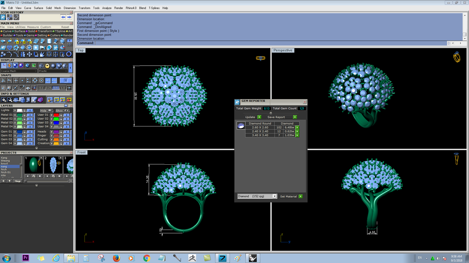Screen dimensions: 469x263
Task: Open Diamond (3.52 spg) material dropdown
Action: tap(257, 196)
